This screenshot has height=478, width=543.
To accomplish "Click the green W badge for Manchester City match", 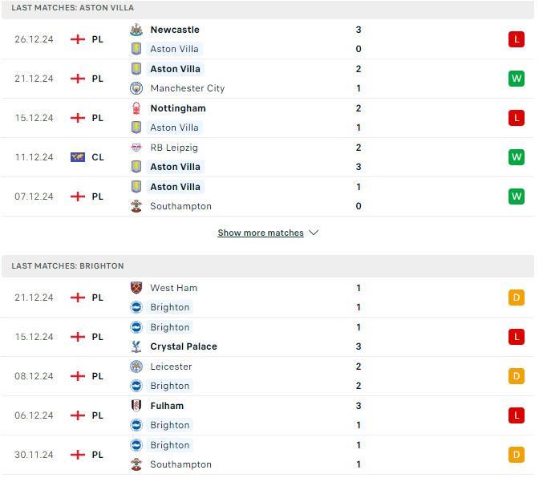I will click(517, 79).
